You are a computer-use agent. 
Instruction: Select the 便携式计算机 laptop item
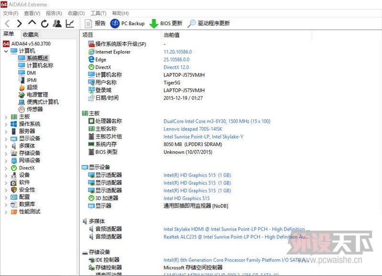(x=39, y=102)
